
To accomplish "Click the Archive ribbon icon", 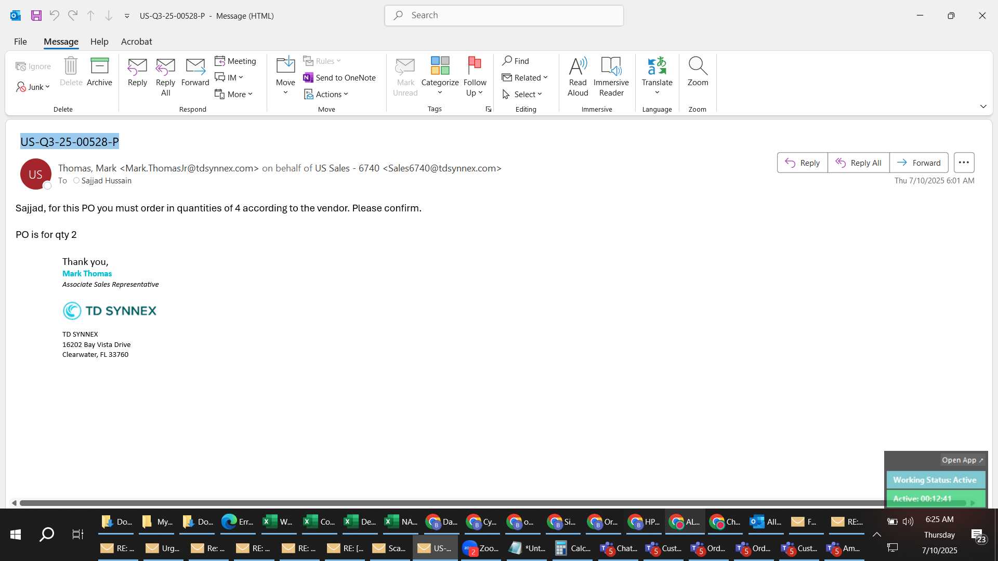I will [99, 72].
